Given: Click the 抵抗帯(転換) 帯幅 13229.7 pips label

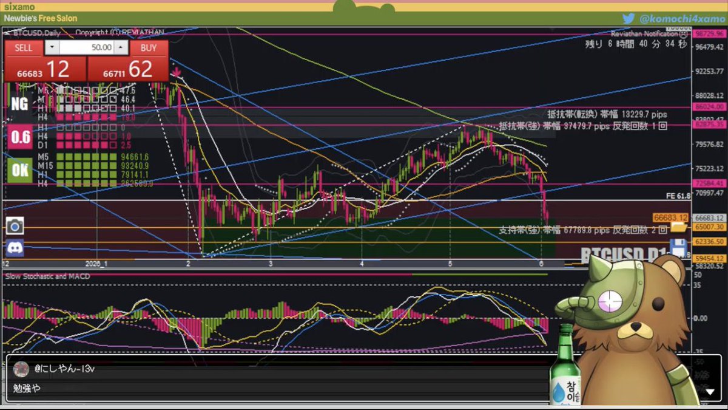Looking at the screenshot, I should tap(607, 114).
